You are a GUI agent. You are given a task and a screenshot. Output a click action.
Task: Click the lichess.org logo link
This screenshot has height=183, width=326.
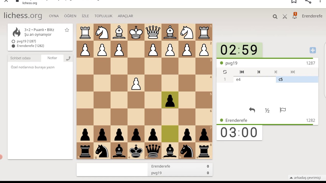[x=23, y=16]
